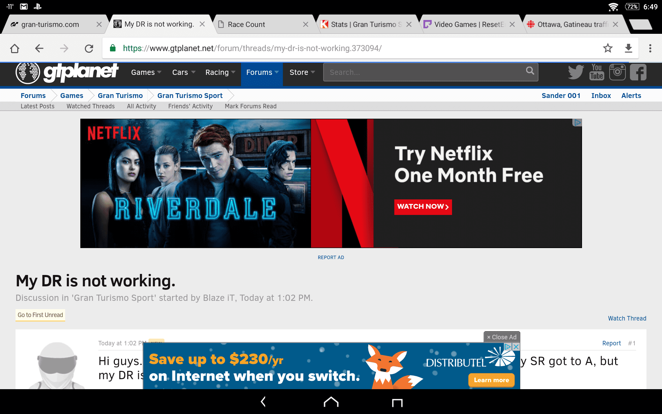
Task: Open All Activity
Action: tap(141, 106)
